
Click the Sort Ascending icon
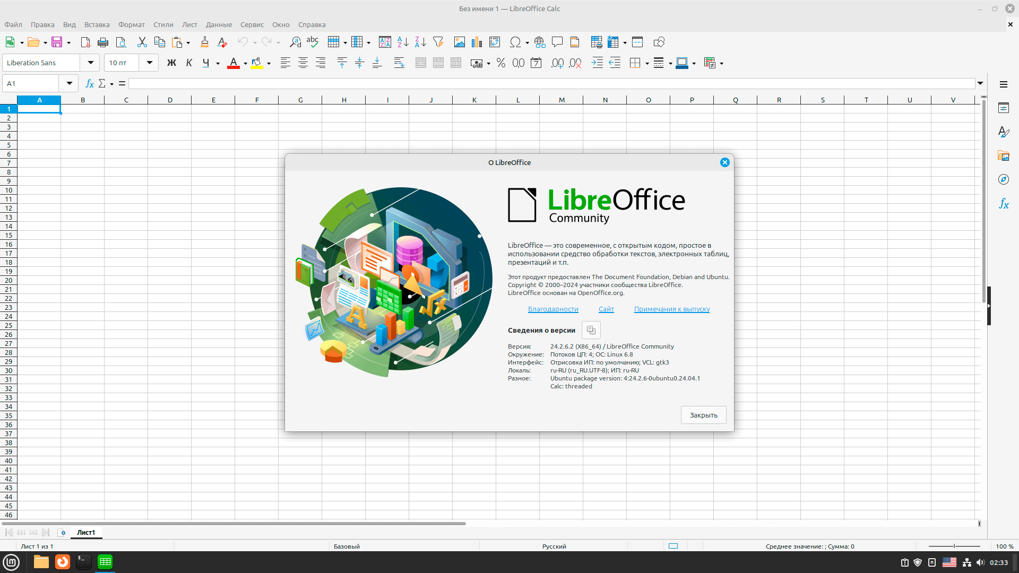[x=403, y=42]
